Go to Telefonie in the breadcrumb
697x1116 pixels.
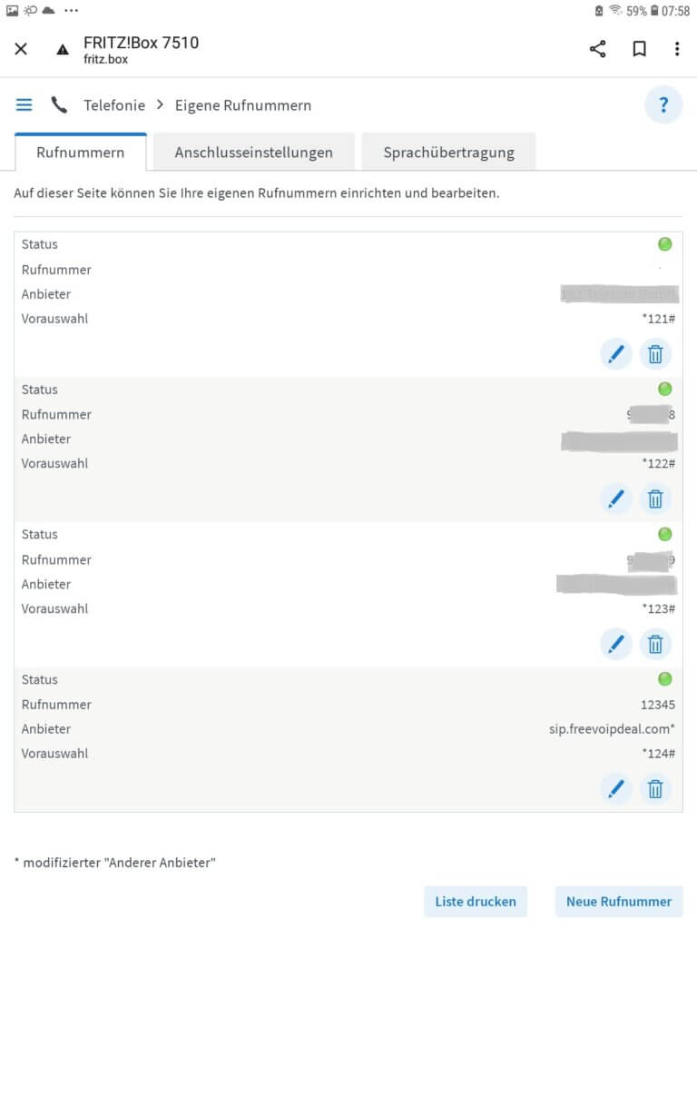(x=114, y=105)
